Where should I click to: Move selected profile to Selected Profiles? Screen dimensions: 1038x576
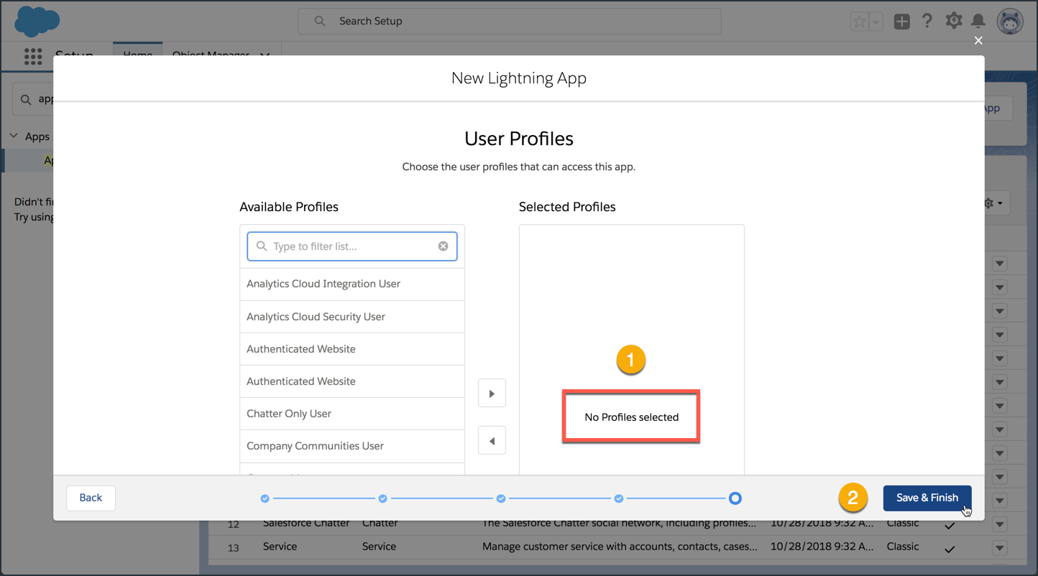pos(492,394)
